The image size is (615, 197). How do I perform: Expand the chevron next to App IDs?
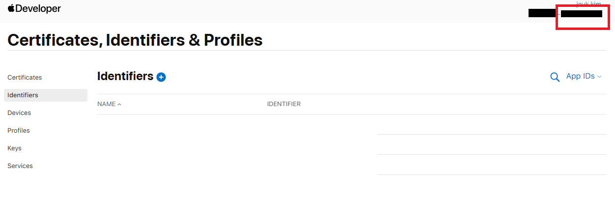coord(599,77)
